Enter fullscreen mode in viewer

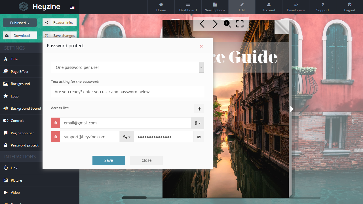click(x=240, y=24)
